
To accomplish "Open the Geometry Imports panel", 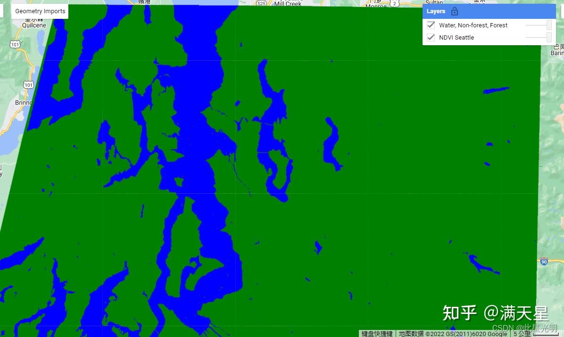I will (x=40, y=11).
